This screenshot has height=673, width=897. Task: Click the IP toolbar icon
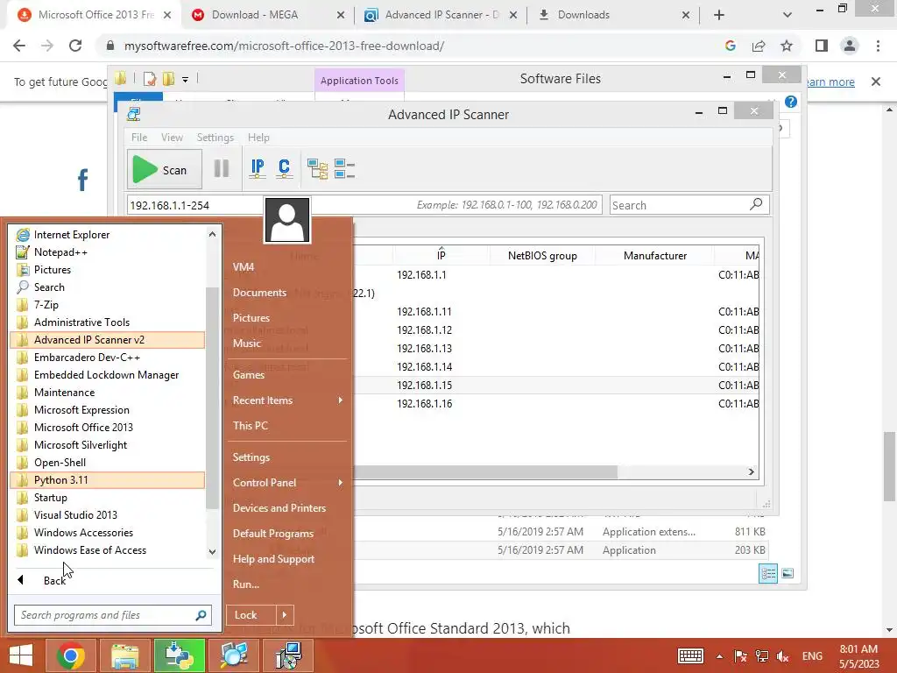click(x=258, y=169)
